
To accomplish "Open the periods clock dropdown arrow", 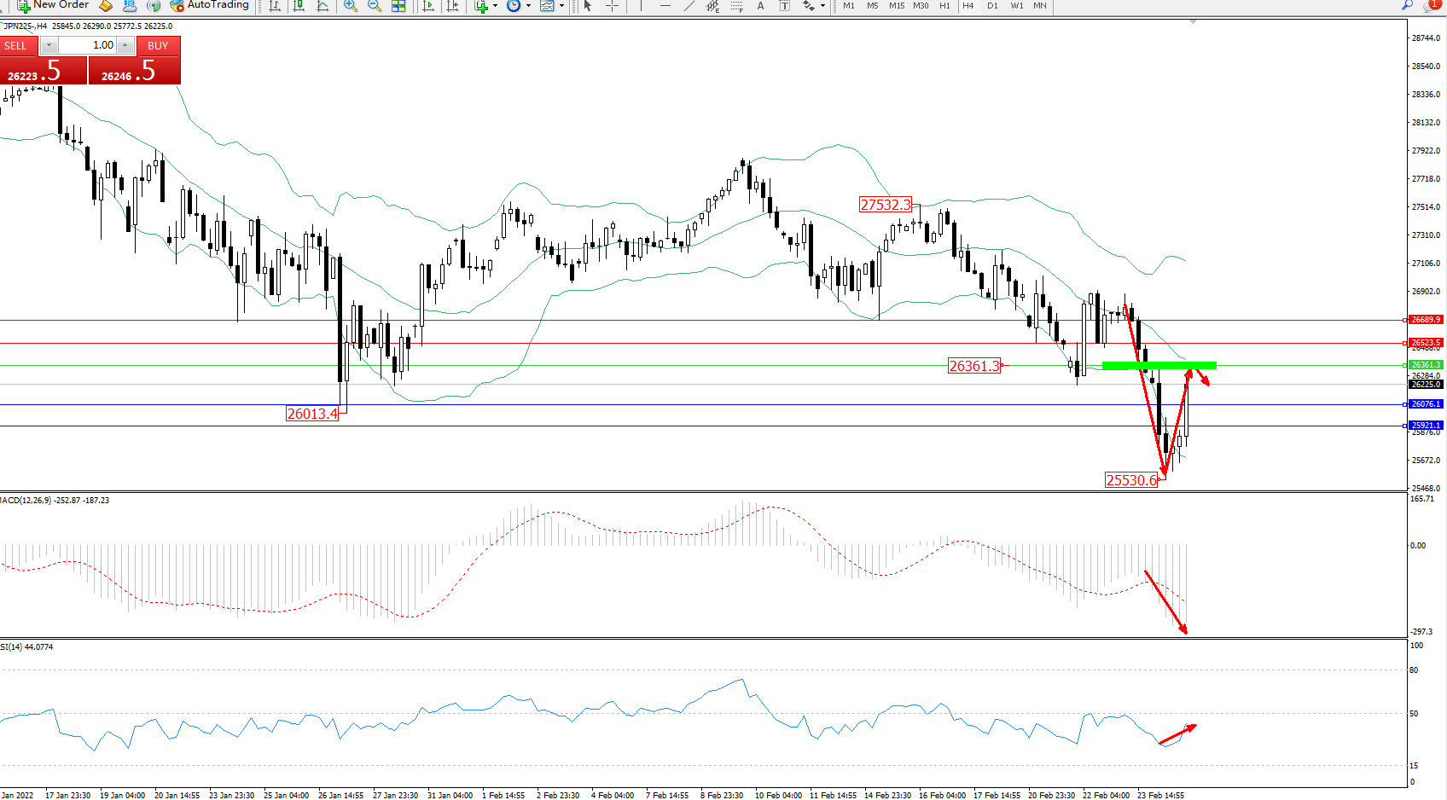I will [x=528, y=6].
